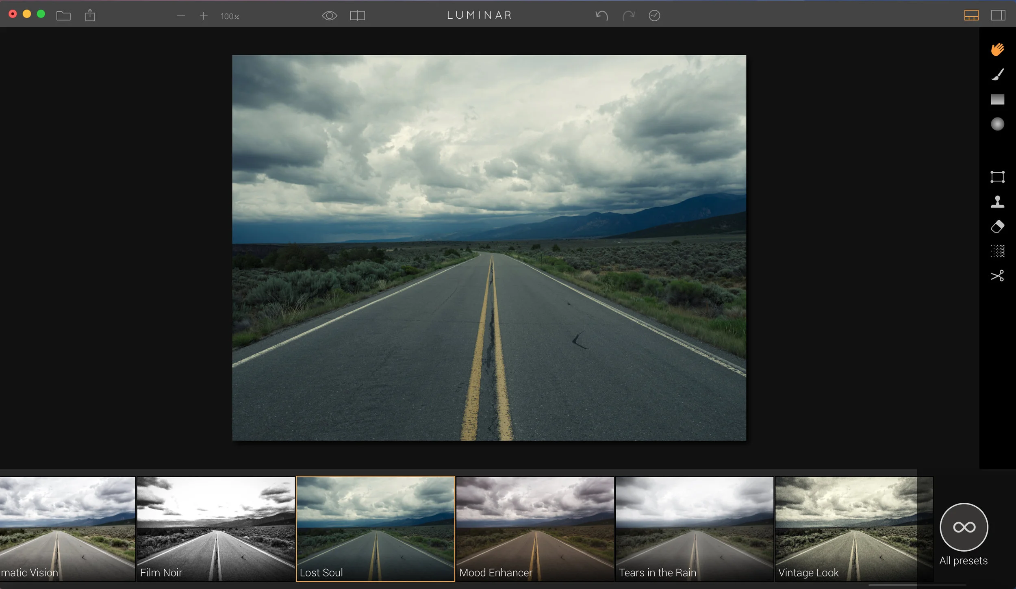
Task: Zoom in with the plus button
Action: (204, 16)
